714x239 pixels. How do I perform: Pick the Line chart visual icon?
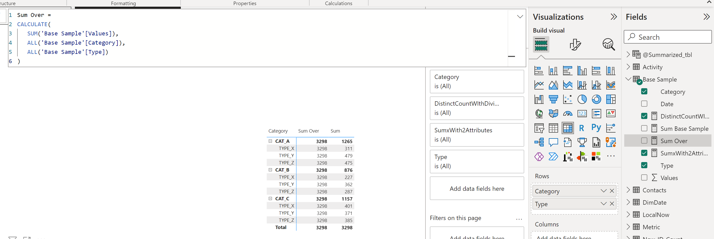point(539,85)
